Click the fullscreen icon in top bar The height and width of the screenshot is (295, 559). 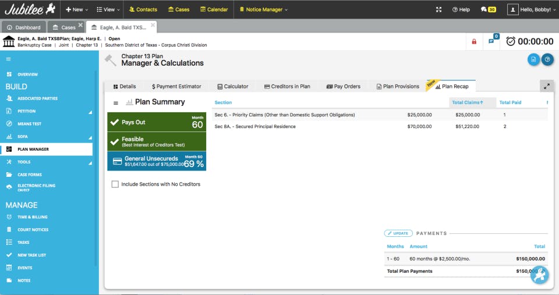point(439,10)
